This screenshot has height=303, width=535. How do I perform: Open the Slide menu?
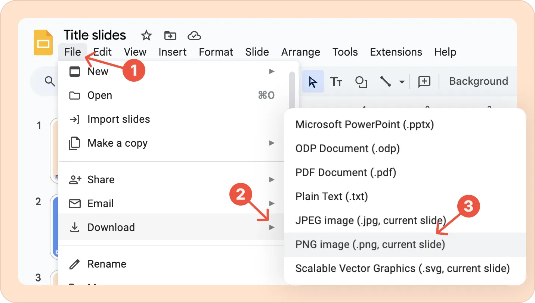click(x=257, y=52)
